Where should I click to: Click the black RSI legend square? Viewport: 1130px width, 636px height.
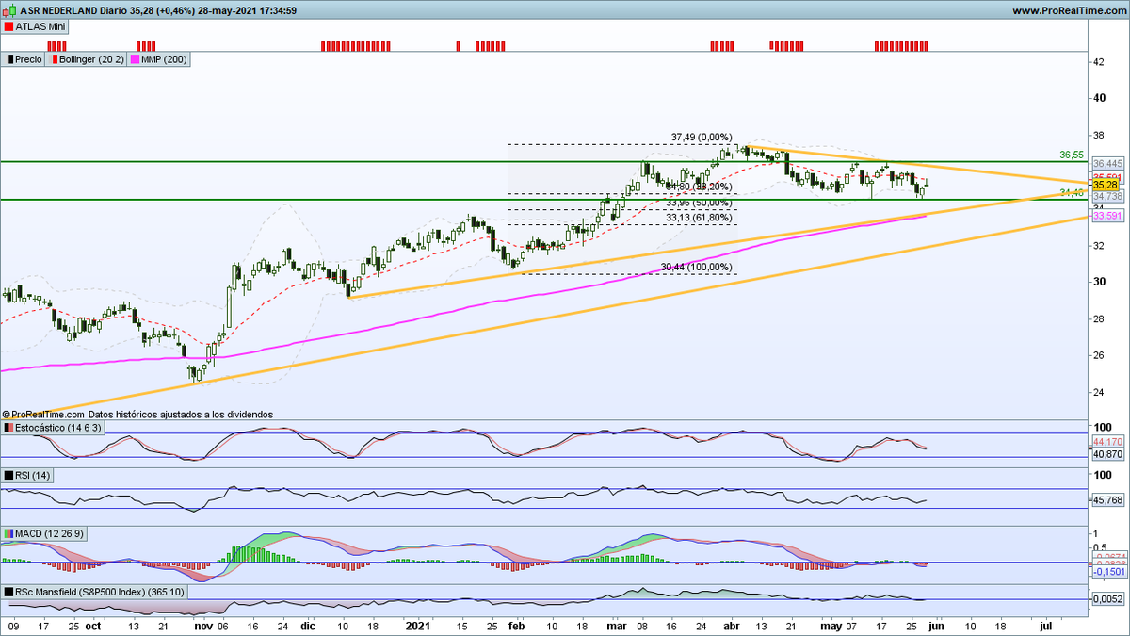(8, 475)
